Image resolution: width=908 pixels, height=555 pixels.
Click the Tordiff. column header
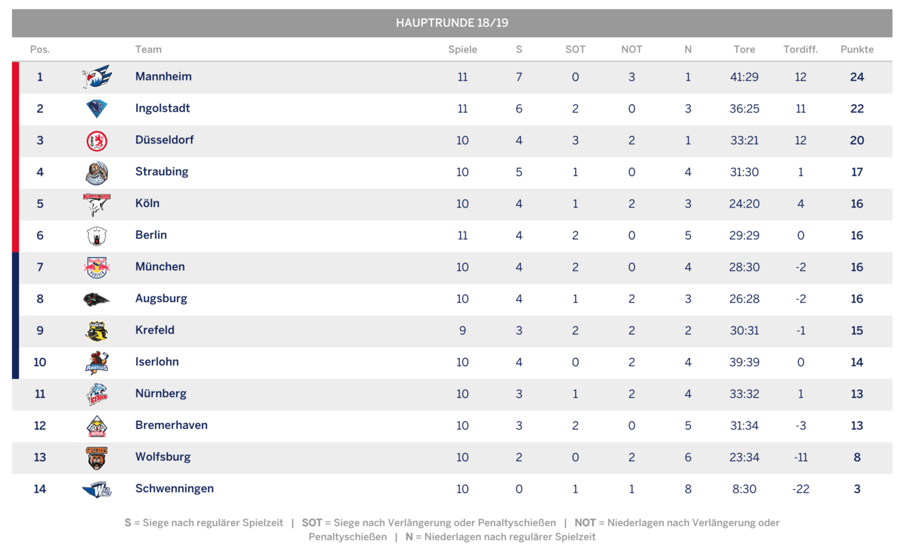(800, 50)
